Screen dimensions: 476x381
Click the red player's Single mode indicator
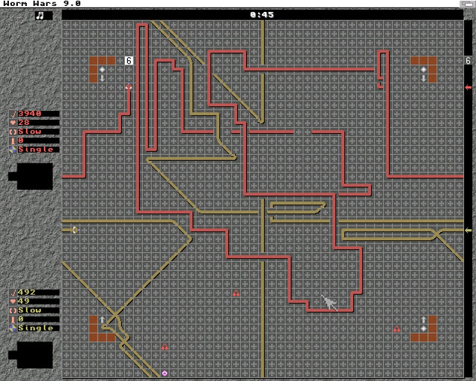click(x=35, y=150)
